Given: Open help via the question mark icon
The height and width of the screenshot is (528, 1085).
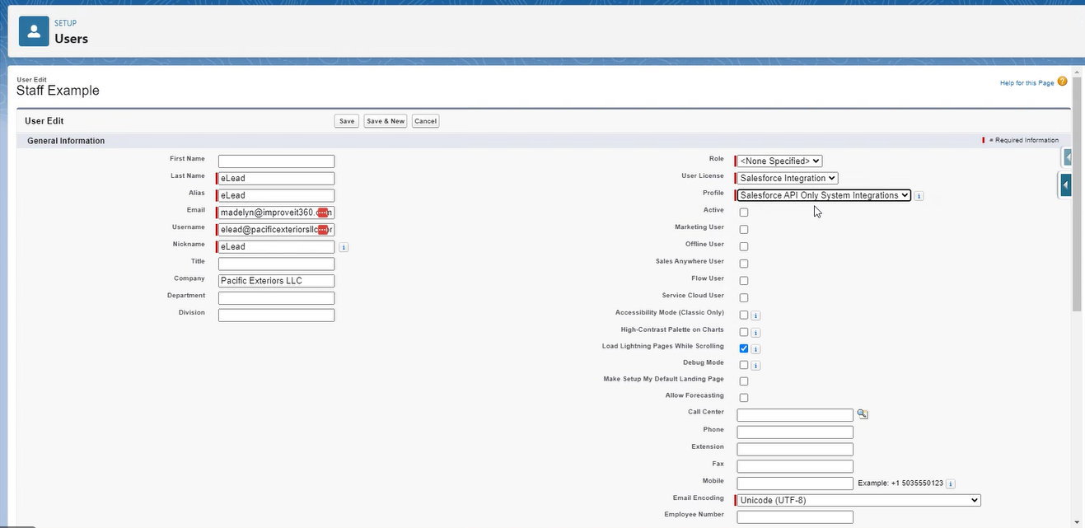Looking at the screenshot, I should (1062, 81).
